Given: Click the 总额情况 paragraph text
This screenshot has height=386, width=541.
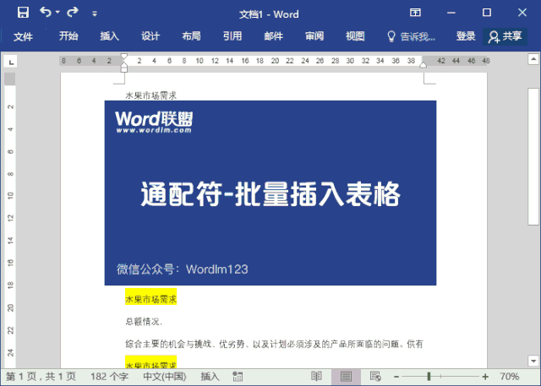Looking at the screenshot, I should coord(144,322).
